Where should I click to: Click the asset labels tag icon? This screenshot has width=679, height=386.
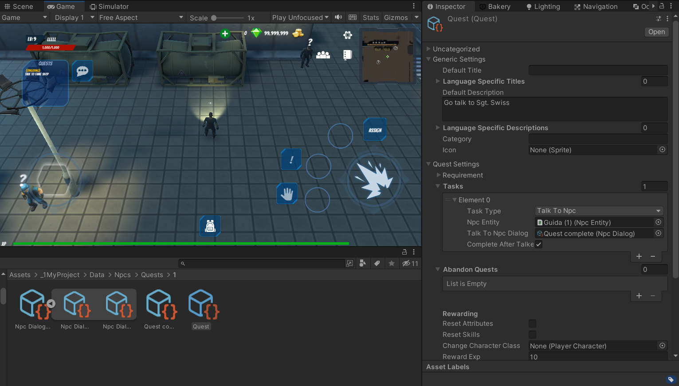pos(671,379)
